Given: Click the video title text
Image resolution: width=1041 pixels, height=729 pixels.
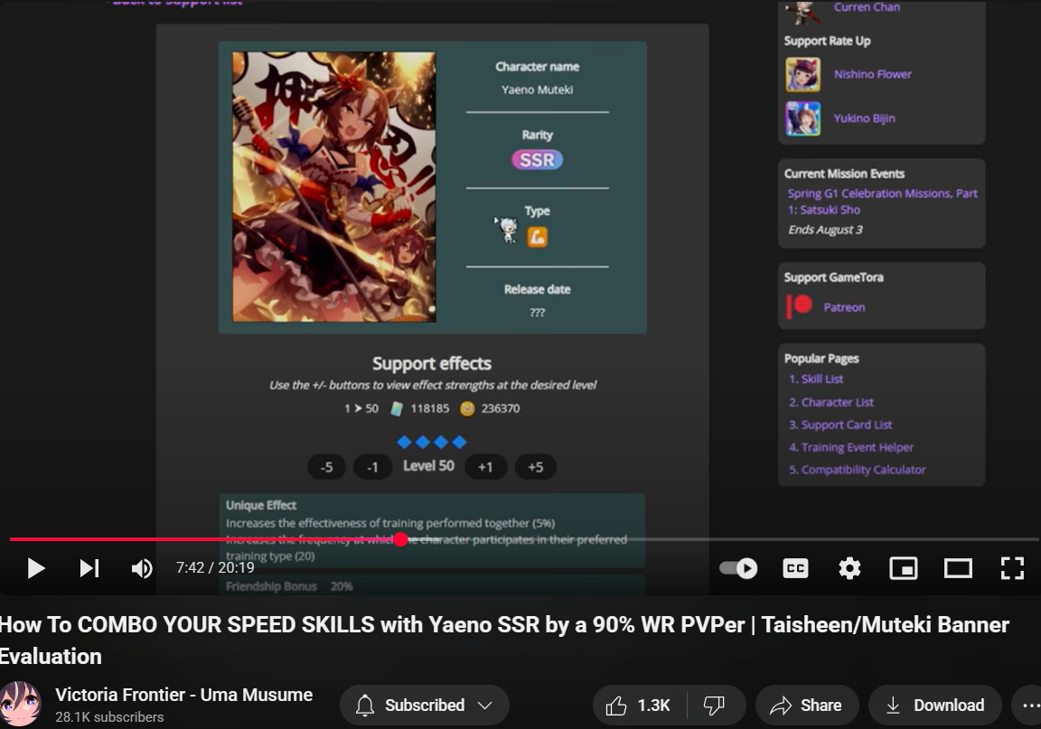Looking at the screenshot, I should click(x=504, y=640).
